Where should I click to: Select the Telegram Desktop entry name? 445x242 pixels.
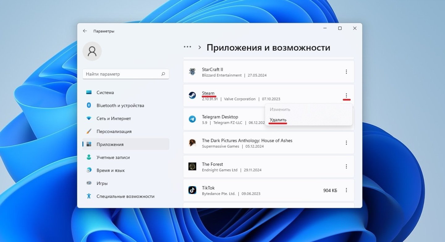[x=220, y=117]
